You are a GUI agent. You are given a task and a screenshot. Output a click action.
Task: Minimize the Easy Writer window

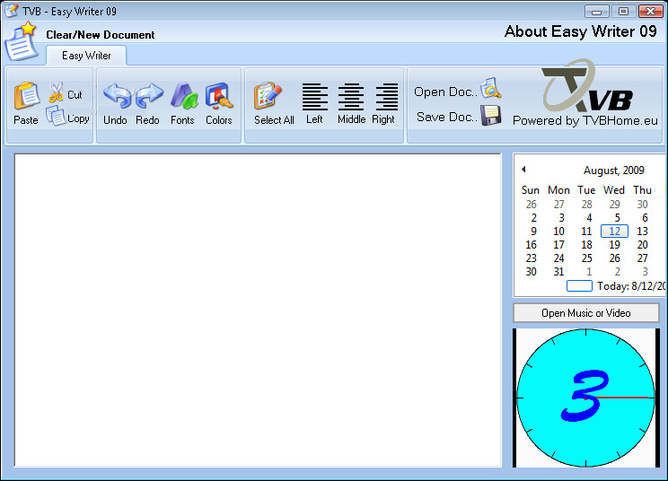point(596,12)
